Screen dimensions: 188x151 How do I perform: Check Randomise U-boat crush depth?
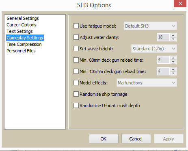point(76,105)
